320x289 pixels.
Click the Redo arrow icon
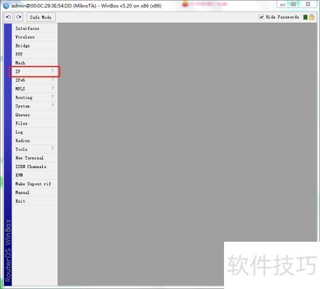[19, 17]
